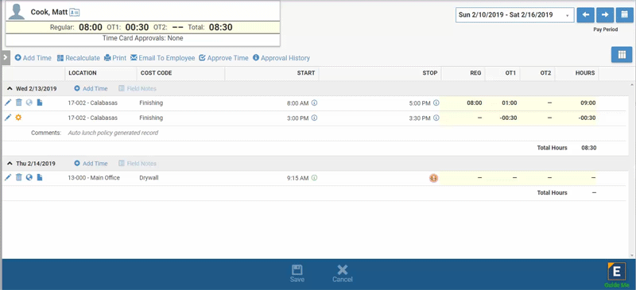The width and height of the screenshot is (636, 290).
Task: Click the 08:30 Total Hours value for Wed
Action: [588, 148]
